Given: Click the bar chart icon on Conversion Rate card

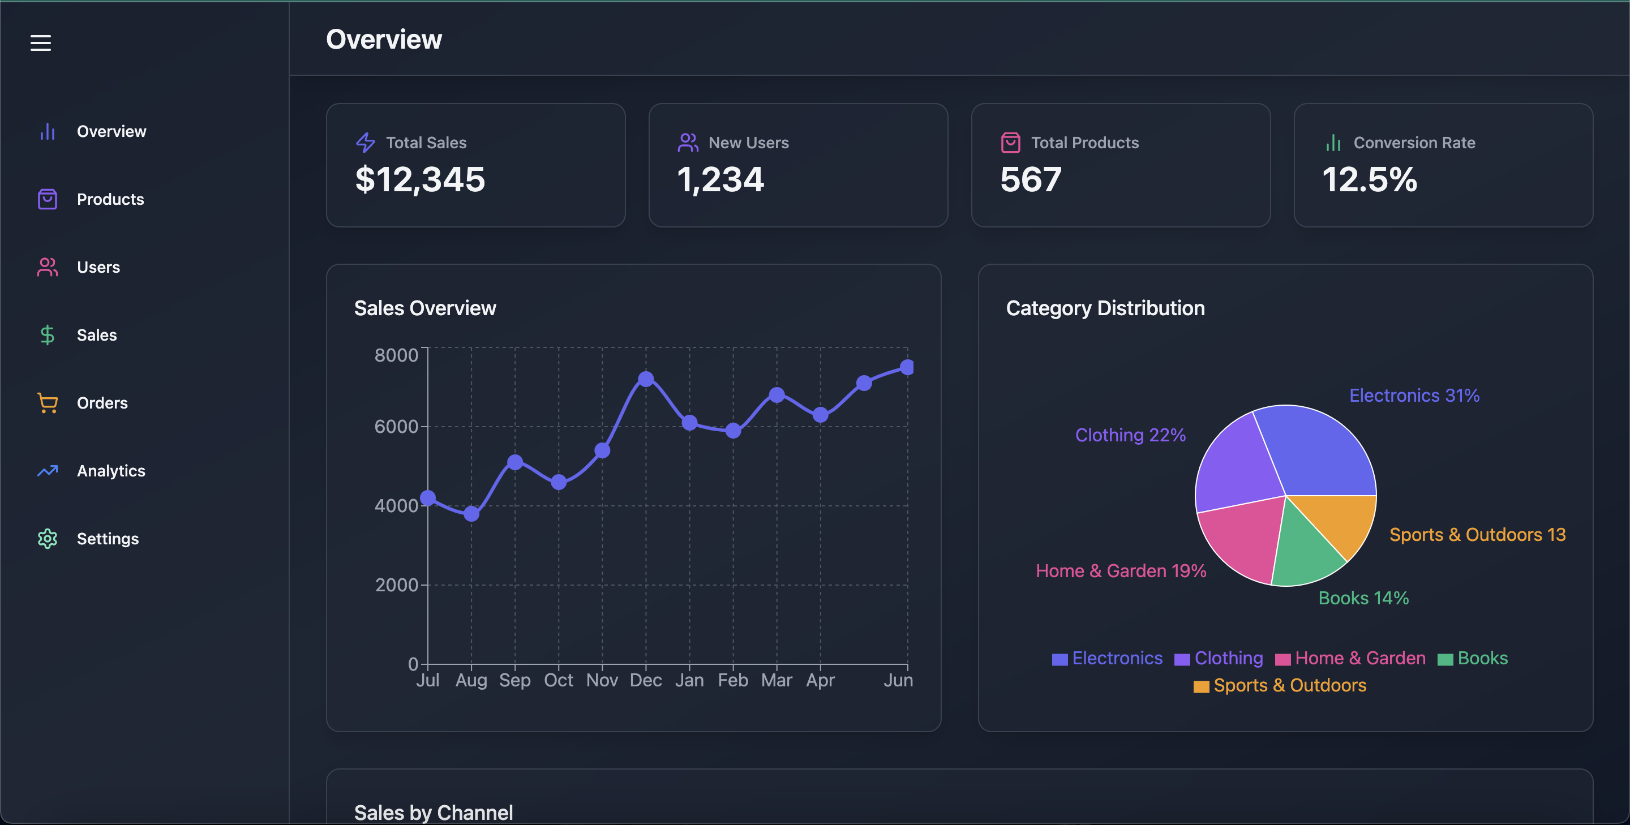Looking at the screenshot, I should pyautogui.click(x=1333, y=143).
